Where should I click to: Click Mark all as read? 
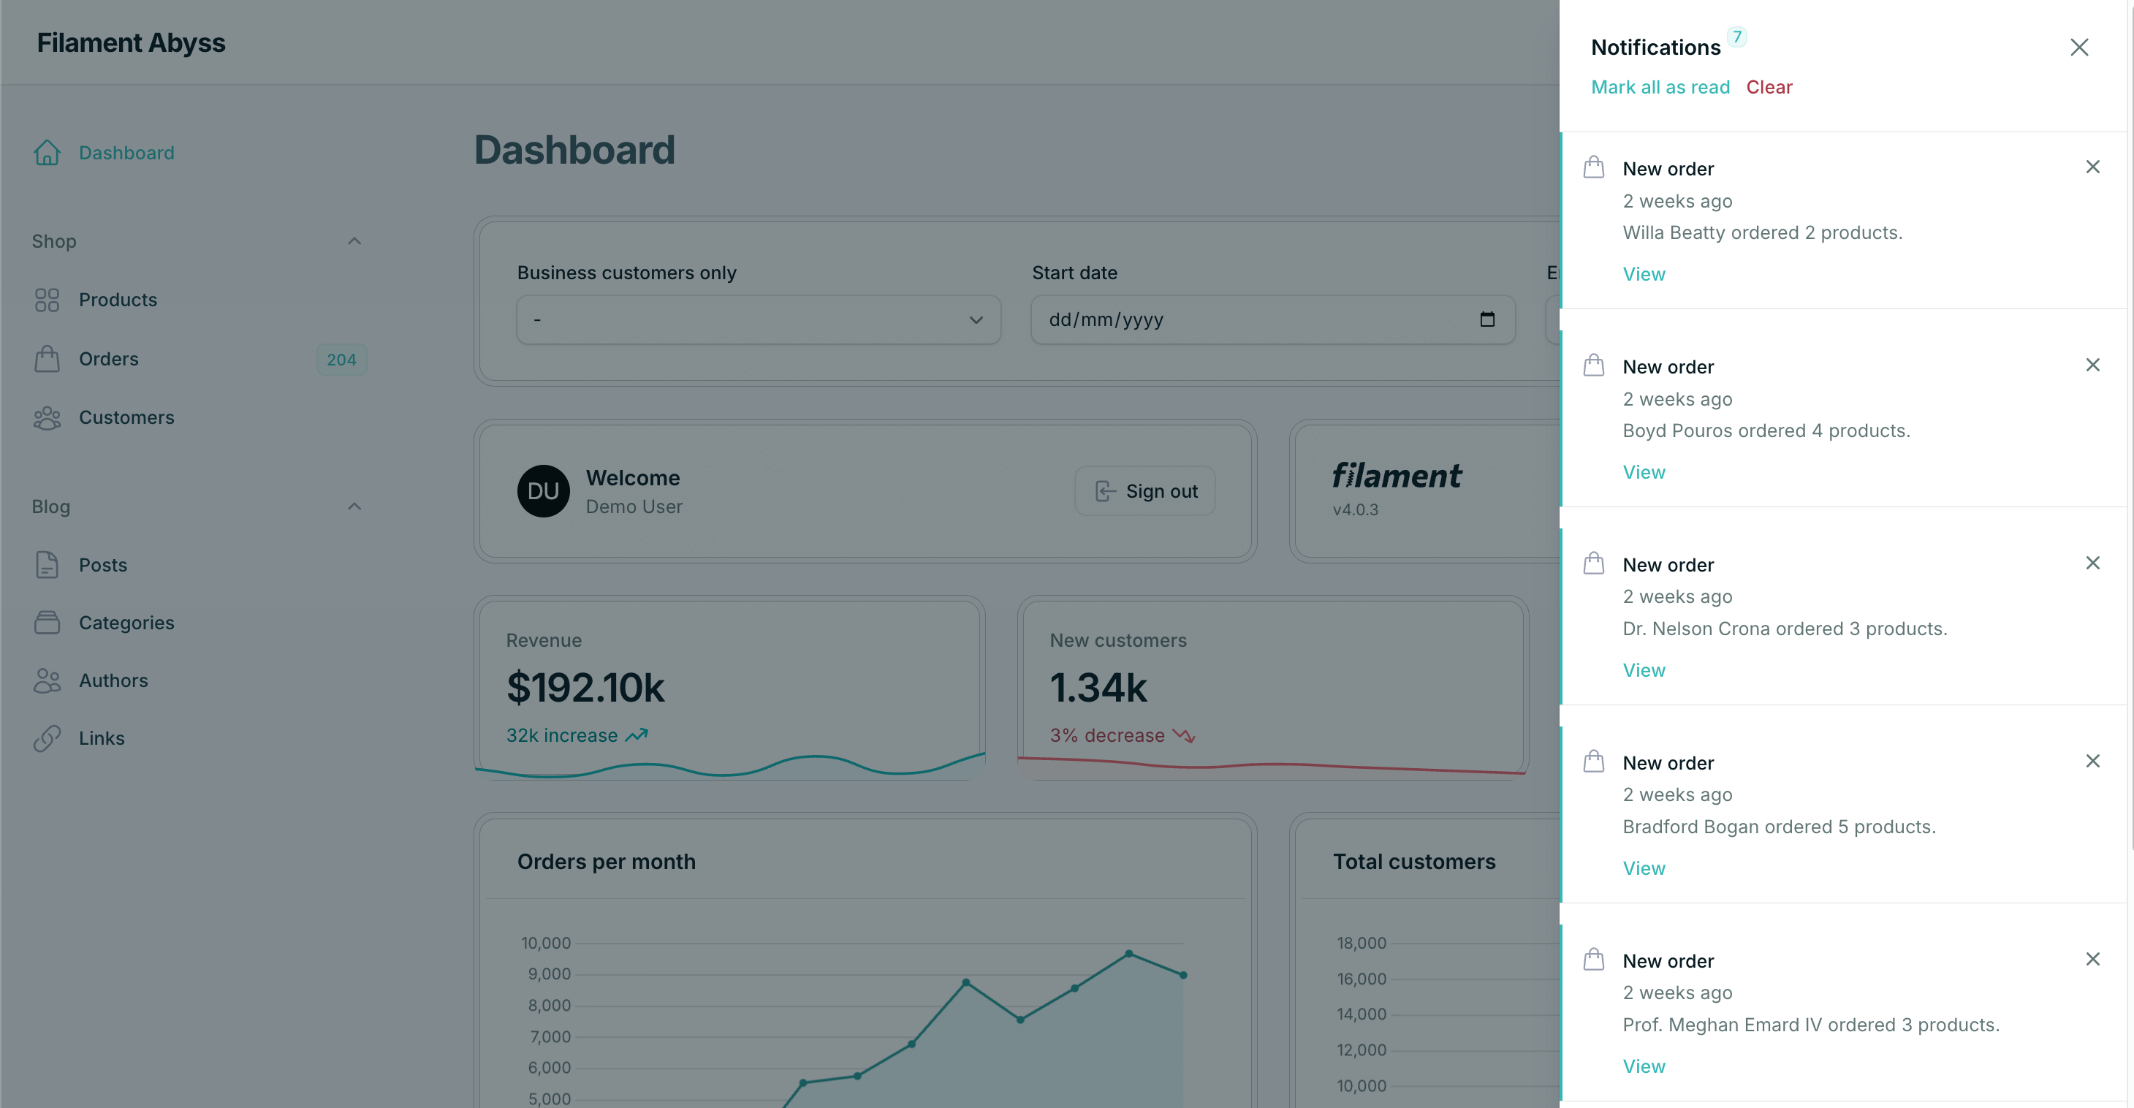click(x=1660, y=87)
